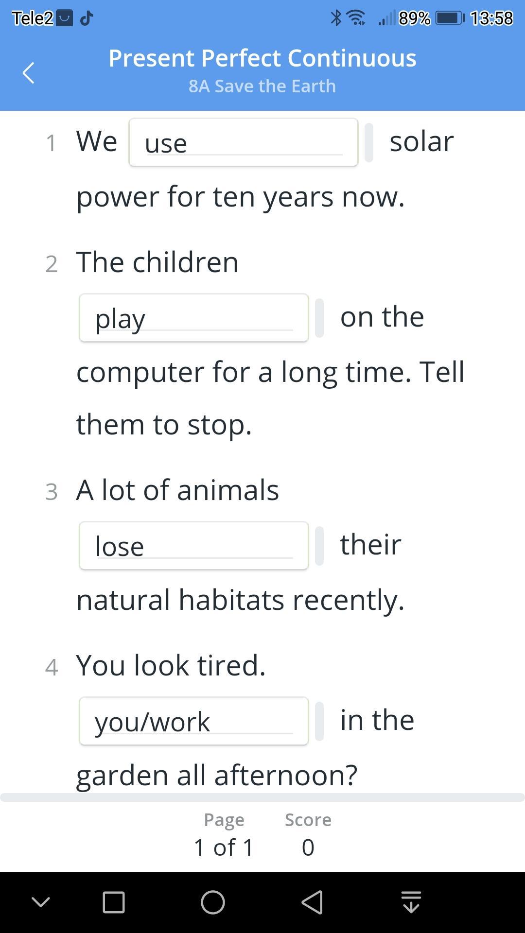Image resolution: width=525 pixels, height=933 pixels.
Task: Tap the Page 1 of 1 indicator
Action: point(224,834)
